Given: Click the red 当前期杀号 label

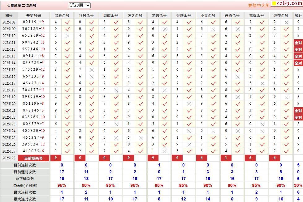Looking at the screenshot, I should [x=33, y=158].
